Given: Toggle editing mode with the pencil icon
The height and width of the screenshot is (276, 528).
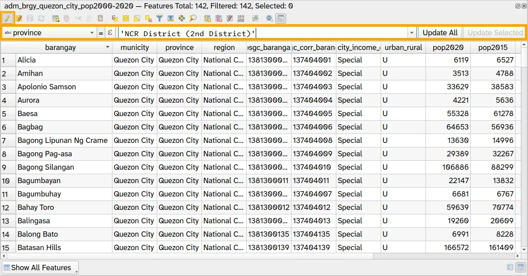Looking at the screenshot, I should (7, 18).
